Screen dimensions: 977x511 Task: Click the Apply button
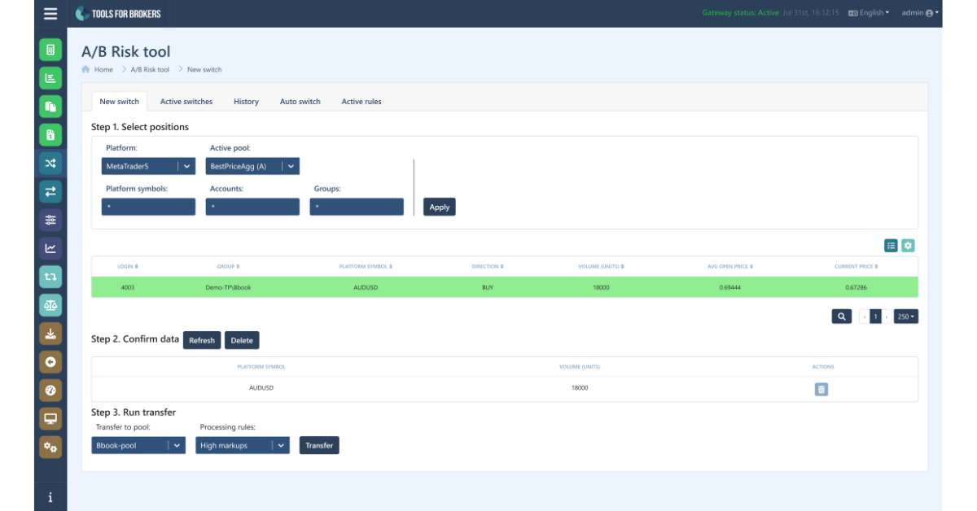[x=440, y=207]
